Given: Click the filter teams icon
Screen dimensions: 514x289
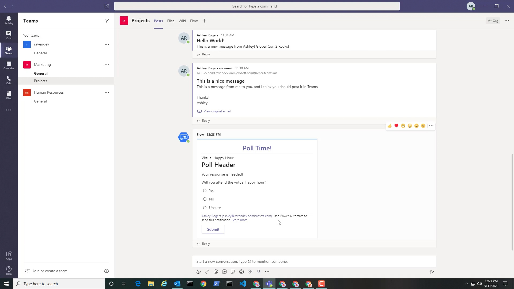Looking at the screenshot, I should tap(107, 21).
